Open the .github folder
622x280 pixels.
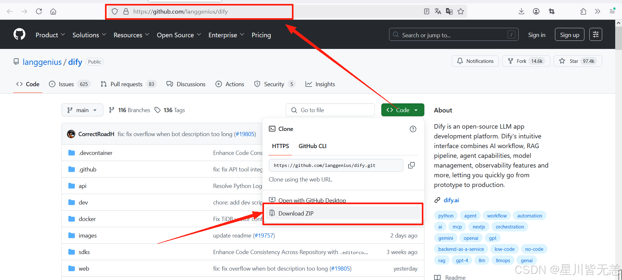pyautogui.click(x=87, y=169)
